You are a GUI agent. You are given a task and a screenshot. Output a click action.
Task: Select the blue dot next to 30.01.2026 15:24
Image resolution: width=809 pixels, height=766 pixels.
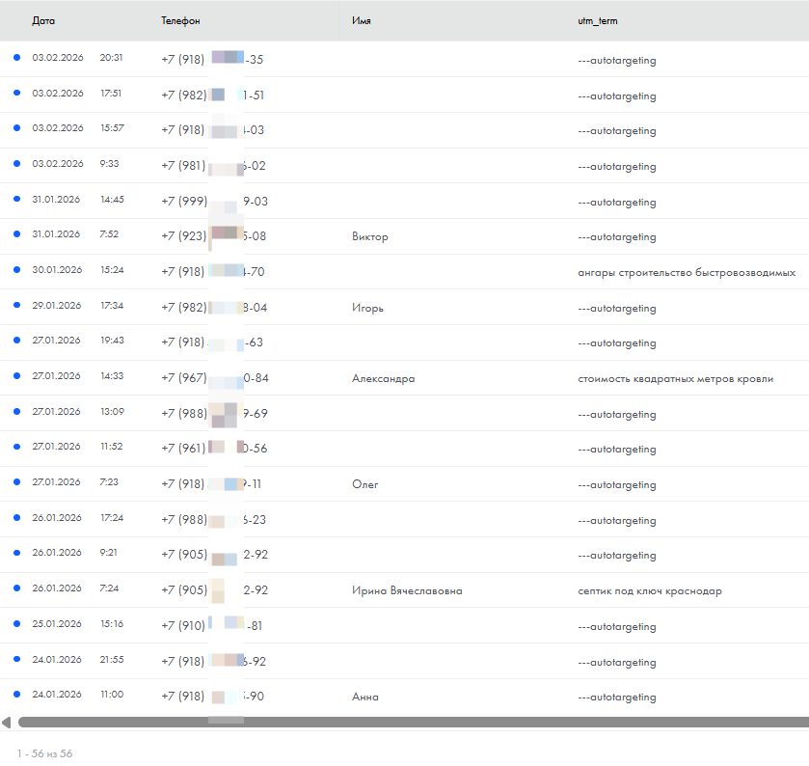(x=16, y=270)
